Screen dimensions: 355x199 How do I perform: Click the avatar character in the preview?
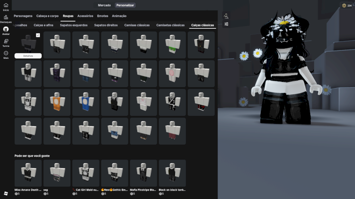tap(286, 68)
